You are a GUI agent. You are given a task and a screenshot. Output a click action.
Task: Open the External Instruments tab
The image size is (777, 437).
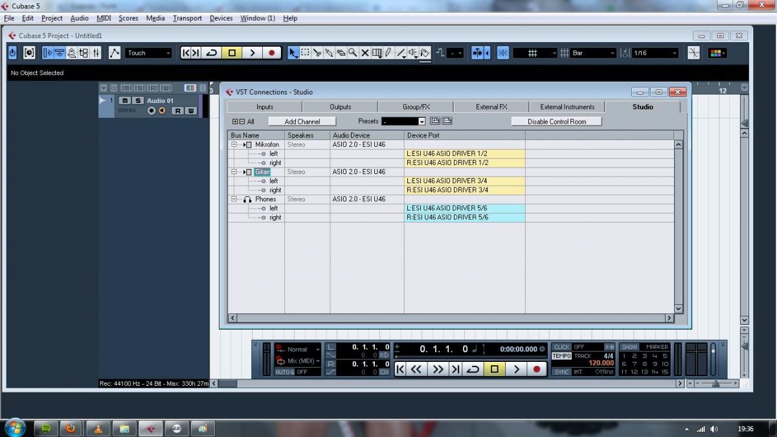[x=567, y=107]
